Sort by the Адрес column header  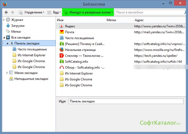pyautogui.click(x=159, y=20)
